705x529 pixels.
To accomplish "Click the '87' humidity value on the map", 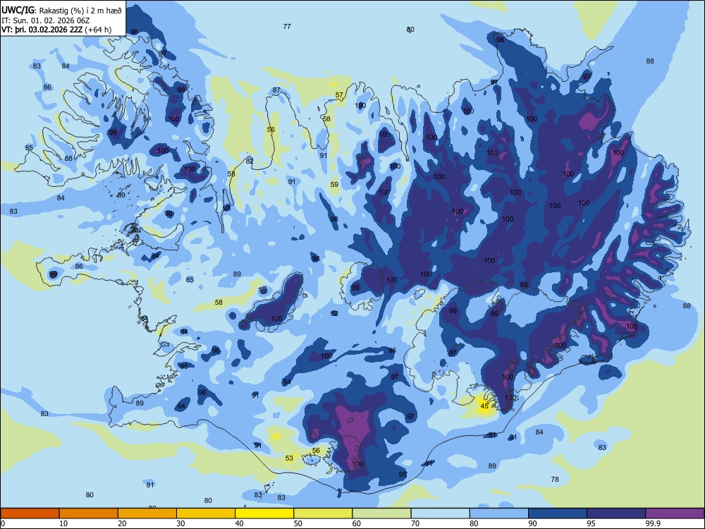I will point(276,90).
